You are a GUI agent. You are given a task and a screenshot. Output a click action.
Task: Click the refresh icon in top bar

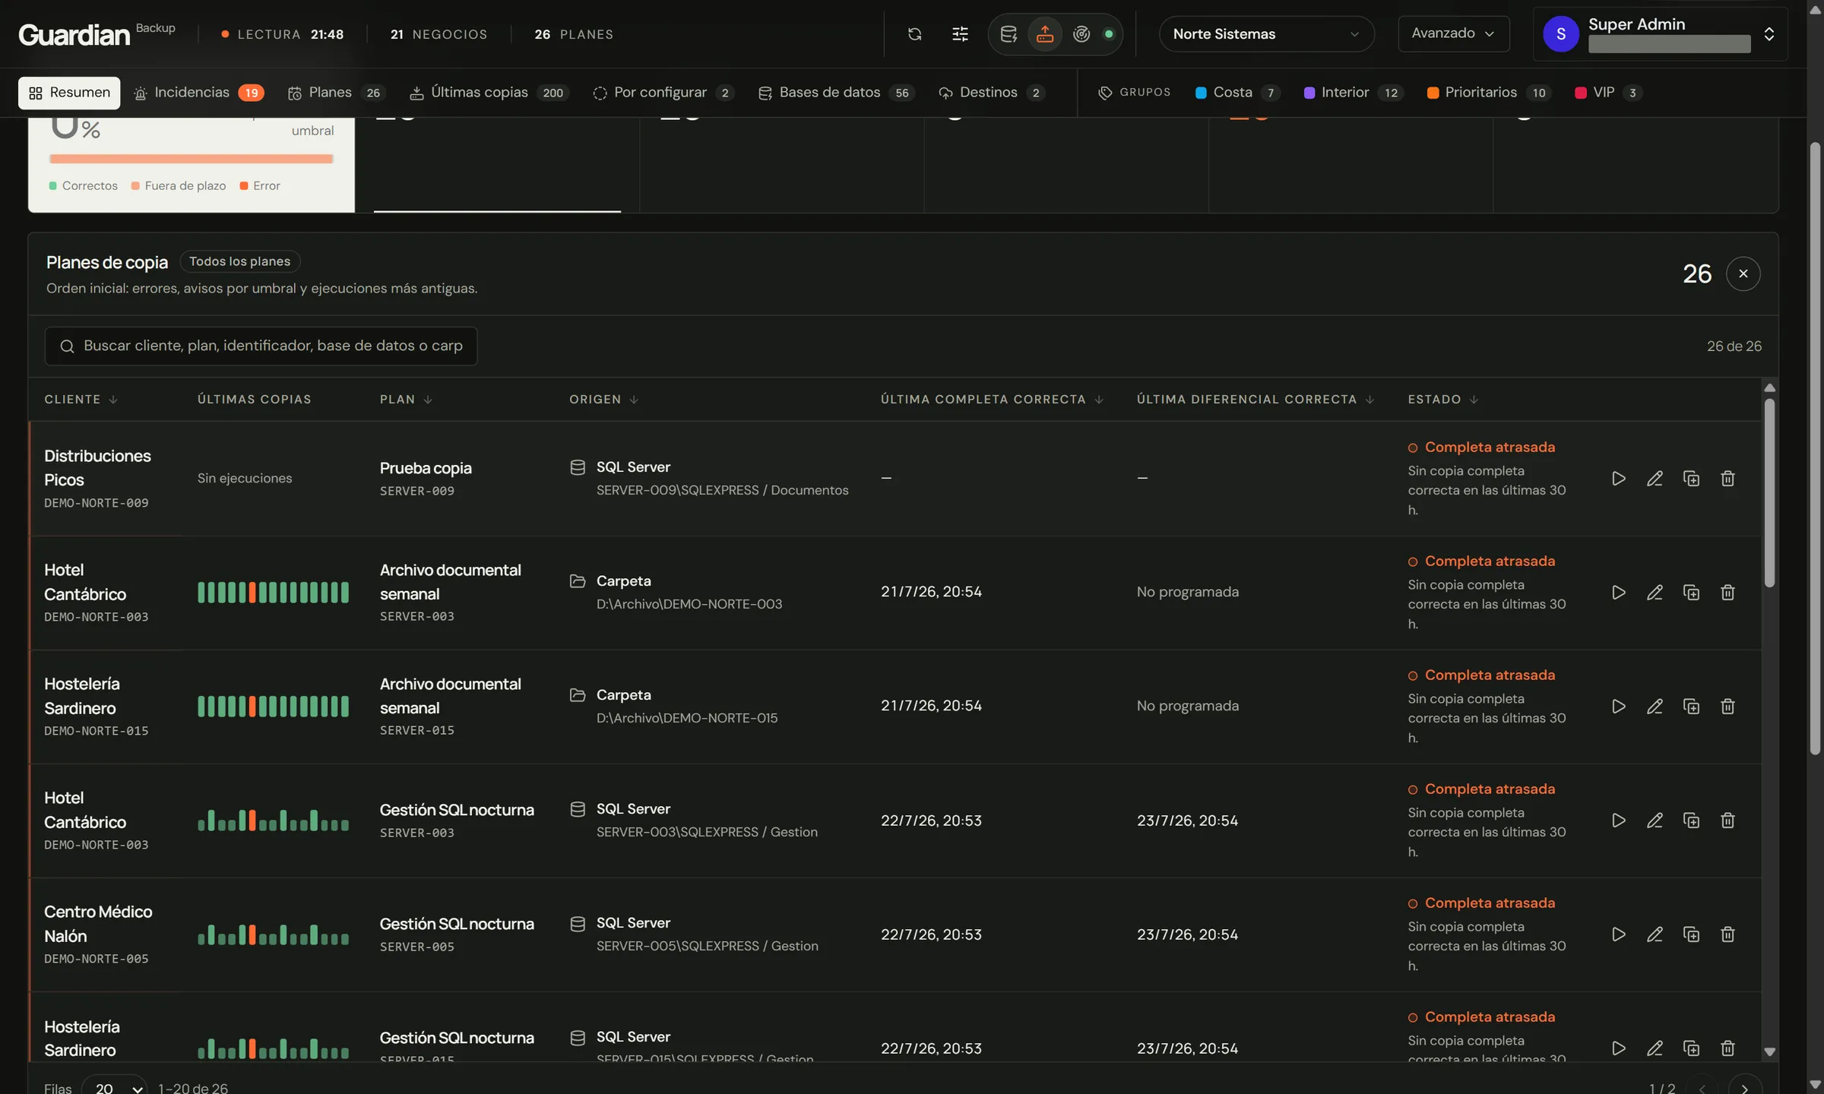coord(914,34)
